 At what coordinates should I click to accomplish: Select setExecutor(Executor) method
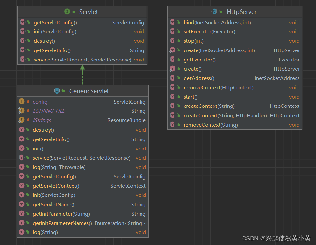click(x=209, y=32)
